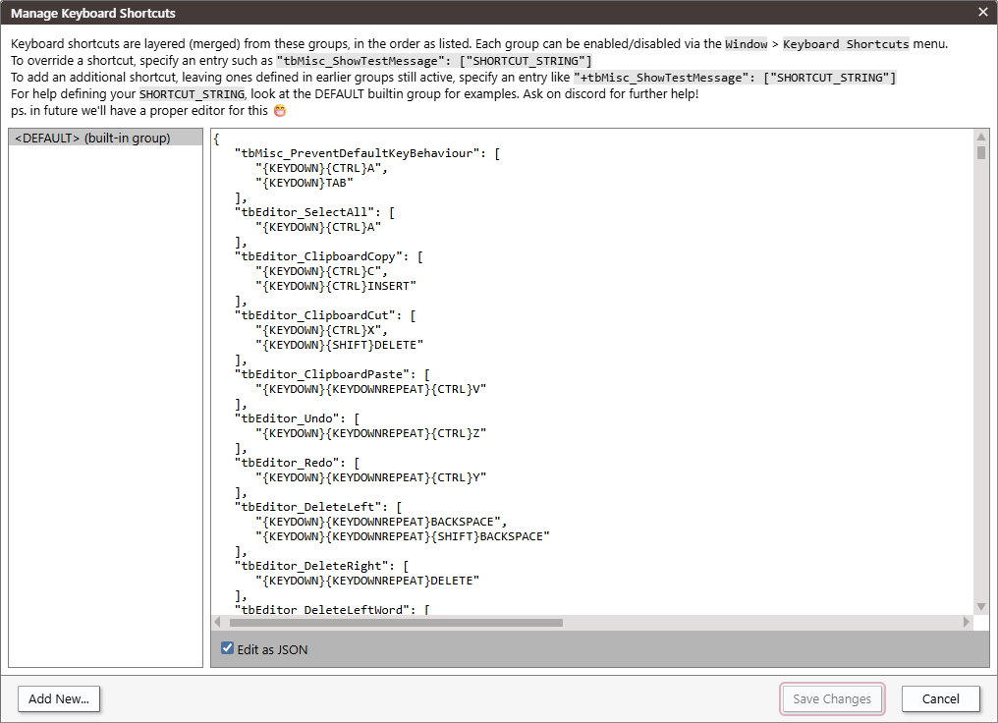Click the Save Changes button
This screenshot has height=723, width=998.
point(832,699)
